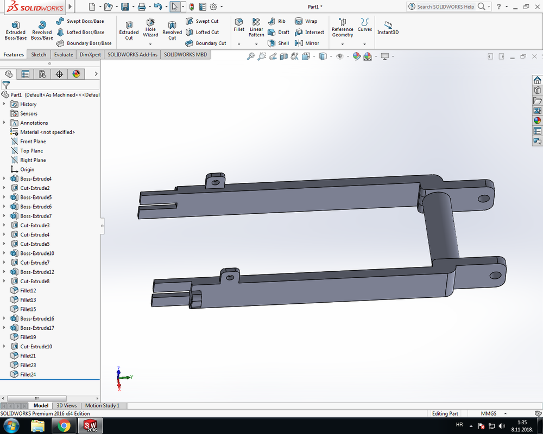Open the Hide/Show Items eye control

pyautogui.click(x=340, y=56)
